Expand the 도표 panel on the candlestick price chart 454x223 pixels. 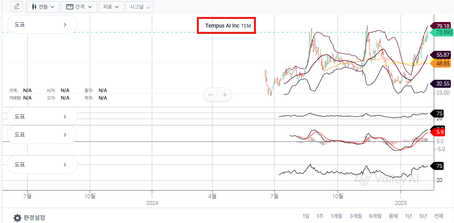[x=42, y=24]
